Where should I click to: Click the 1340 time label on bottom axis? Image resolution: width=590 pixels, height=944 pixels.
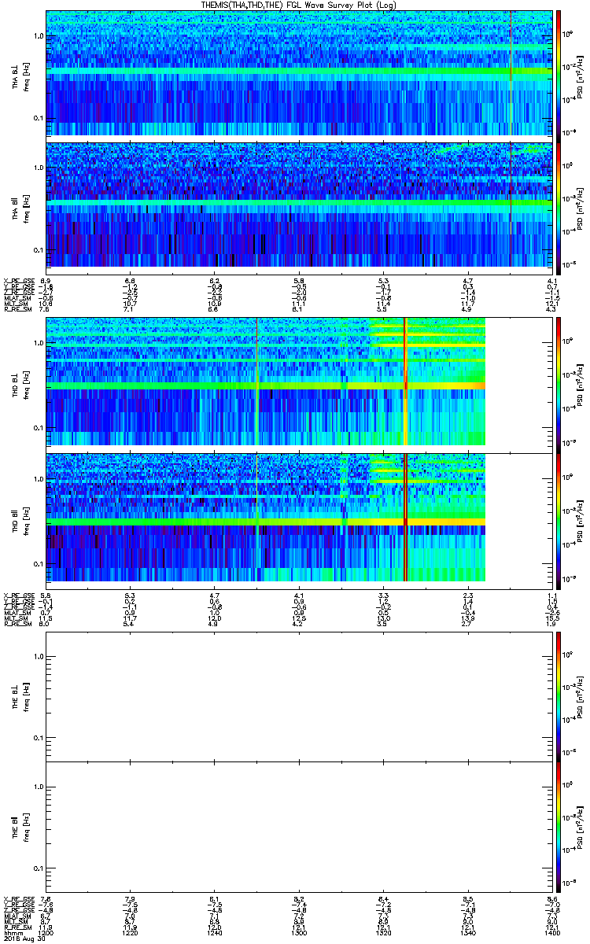point(468,932)
